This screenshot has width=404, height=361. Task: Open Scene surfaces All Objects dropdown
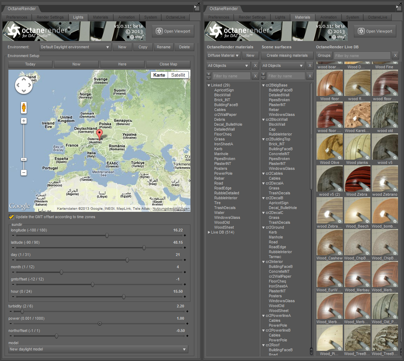283,66
